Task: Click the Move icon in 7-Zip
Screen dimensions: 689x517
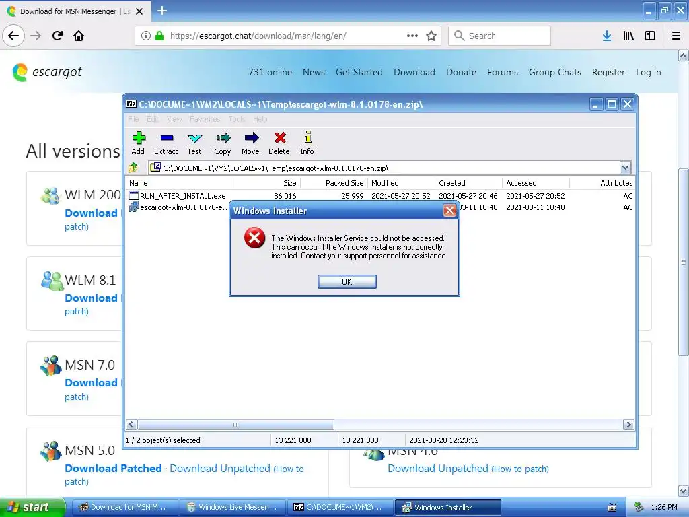Action: (x=250, y=143)
